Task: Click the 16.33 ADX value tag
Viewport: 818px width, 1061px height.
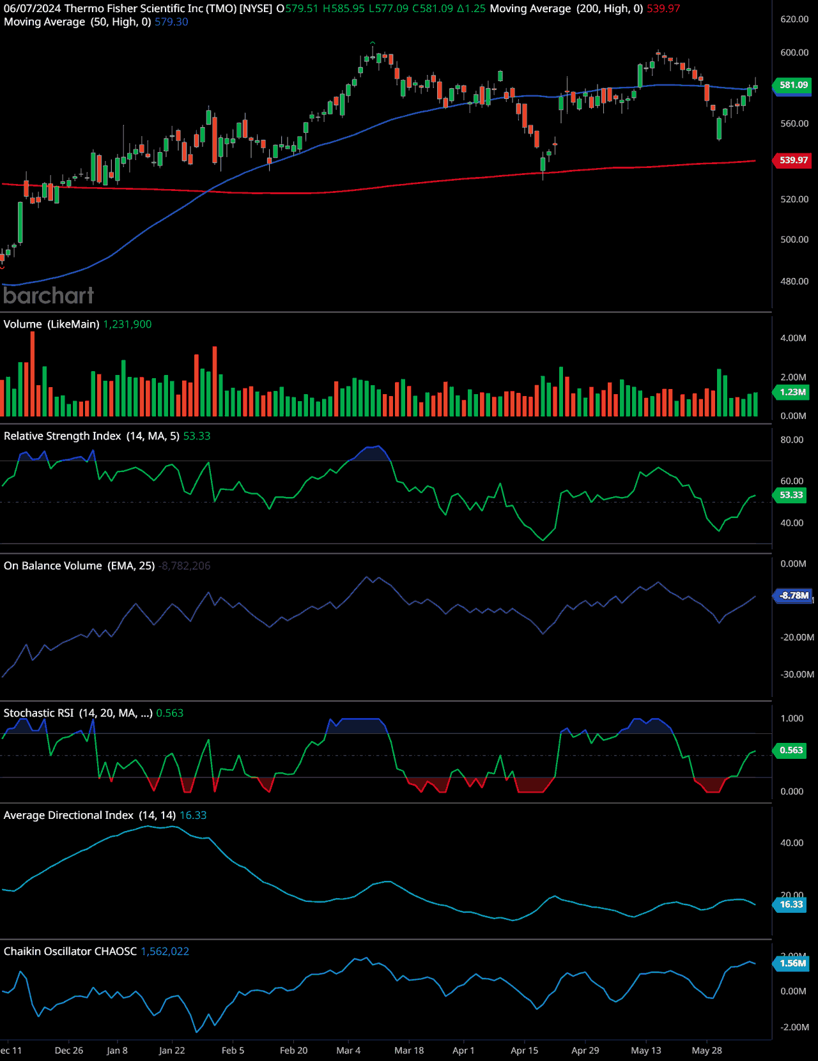Action: 791,905
